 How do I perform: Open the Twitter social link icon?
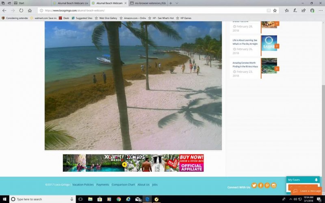pyautogui.click(x=254, y=185)
